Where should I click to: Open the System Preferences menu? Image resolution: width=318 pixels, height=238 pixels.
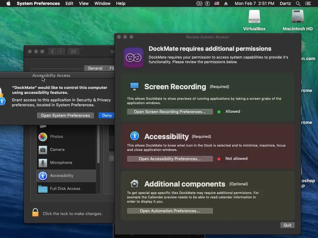[x=38, y=3]
